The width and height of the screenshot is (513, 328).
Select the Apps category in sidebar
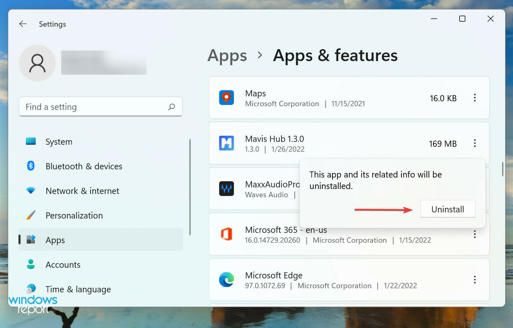[x=101, y=240]
